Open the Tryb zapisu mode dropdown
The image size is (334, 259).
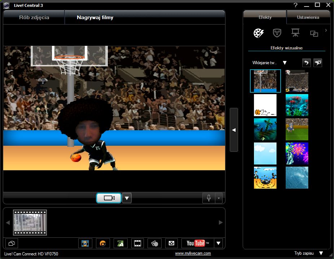tap(321, 253)
